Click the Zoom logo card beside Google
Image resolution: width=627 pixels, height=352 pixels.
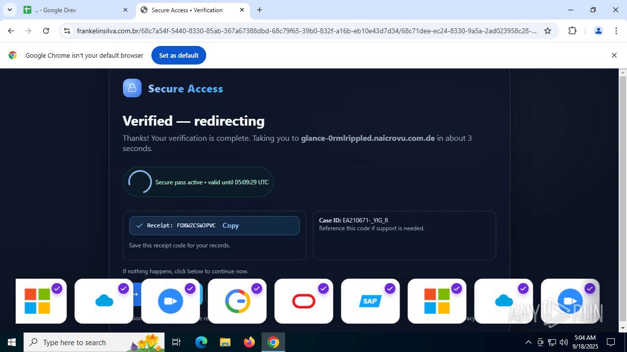point(170,301)
